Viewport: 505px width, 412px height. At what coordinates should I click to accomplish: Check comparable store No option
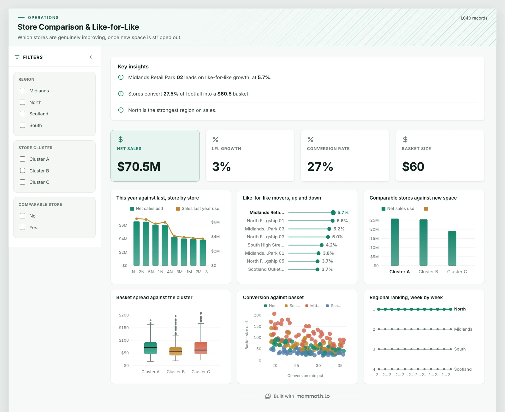point(22,216)
